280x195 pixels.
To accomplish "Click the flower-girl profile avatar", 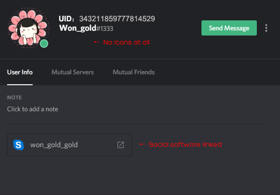I will 28,28.
